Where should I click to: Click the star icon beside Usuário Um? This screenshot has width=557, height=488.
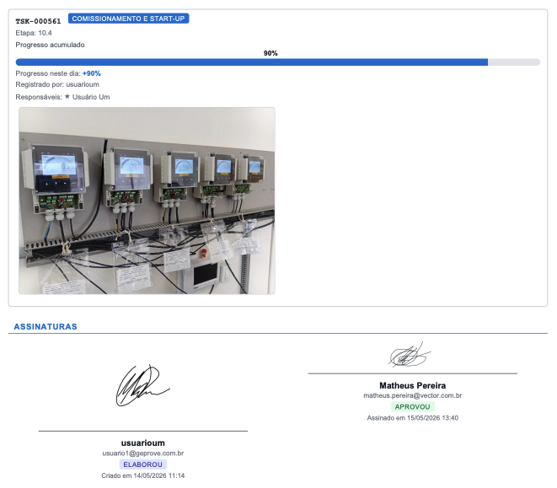point(67,96)
